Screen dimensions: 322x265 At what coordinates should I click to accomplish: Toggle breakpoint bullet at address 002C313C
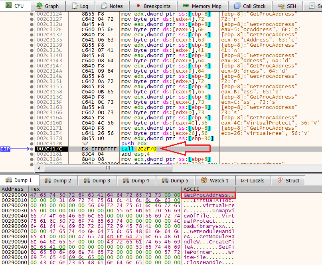click(32, 50)
